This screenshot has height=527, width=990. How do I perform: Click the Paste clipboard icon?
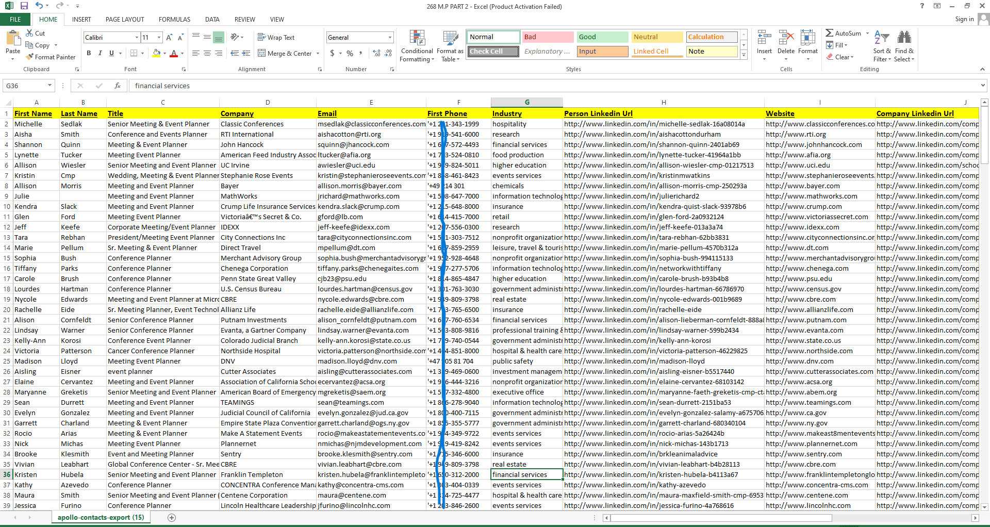[12, 38]
